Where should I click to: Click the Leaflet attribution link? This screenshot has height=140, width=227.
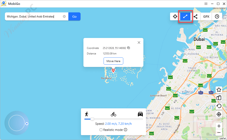tap(223, 138)
